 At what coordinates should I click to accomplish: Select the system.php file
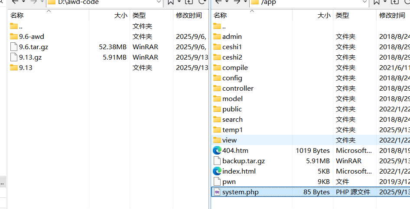pyautogui.click(x=240, y=192)
